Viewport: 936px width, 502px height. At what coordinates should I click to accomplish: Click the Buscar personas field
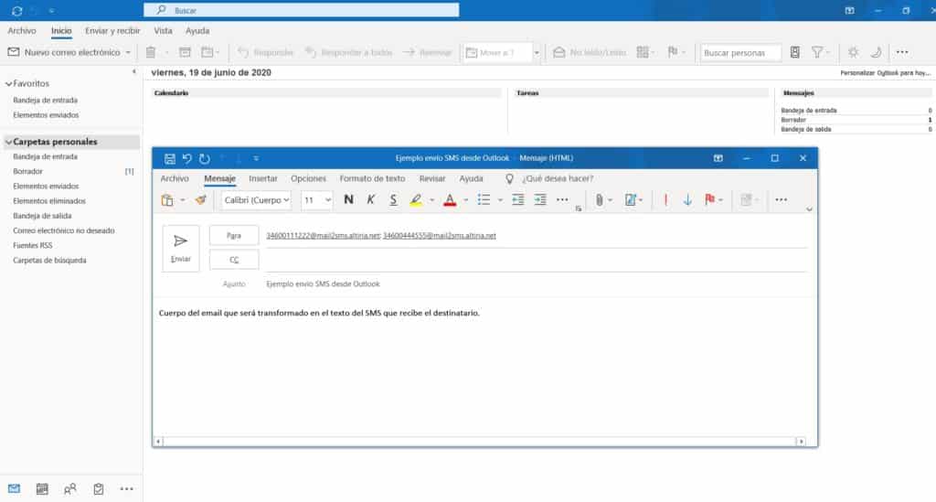[740, 52]
